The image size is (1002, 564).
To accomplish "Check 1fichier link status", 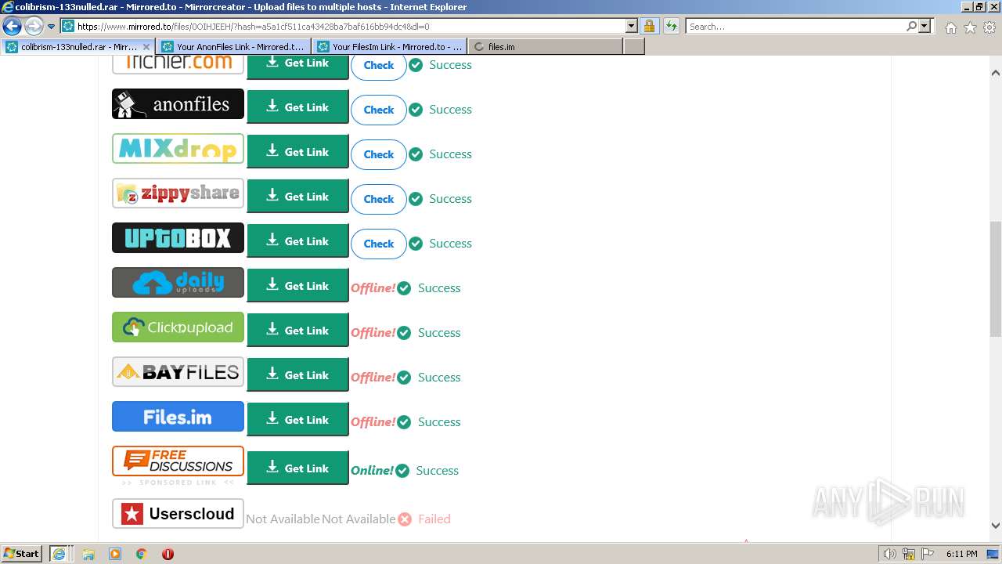I will point(379,66).
